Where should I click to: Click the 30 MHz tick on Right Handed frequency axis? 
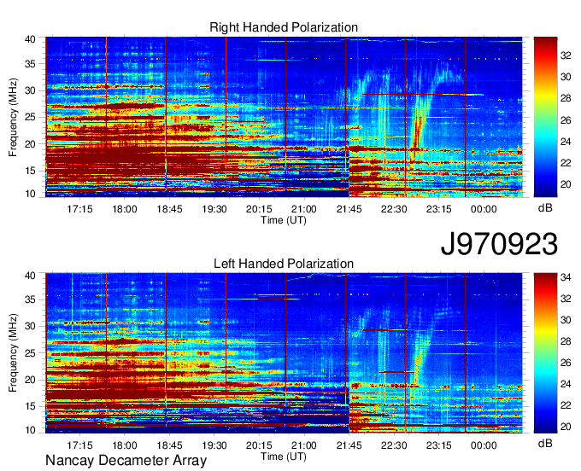(30, 90)
